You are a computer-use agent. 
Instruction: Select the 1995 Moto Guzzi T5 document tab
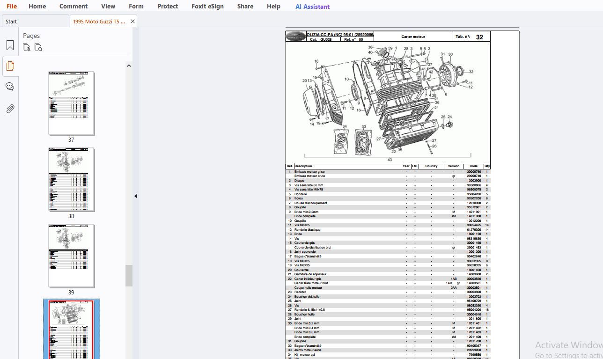pyautogui.click(x=99, y=21)
